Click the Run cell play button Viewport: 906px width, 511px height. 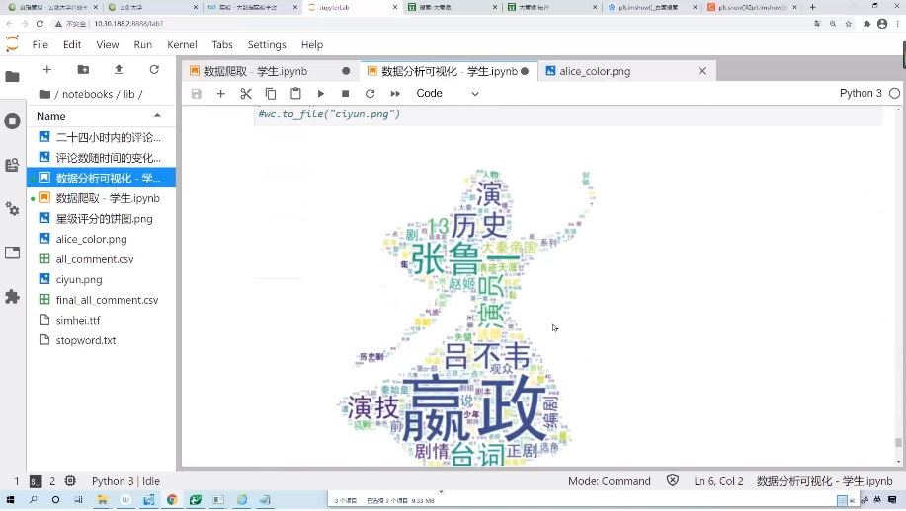[321, 94]
